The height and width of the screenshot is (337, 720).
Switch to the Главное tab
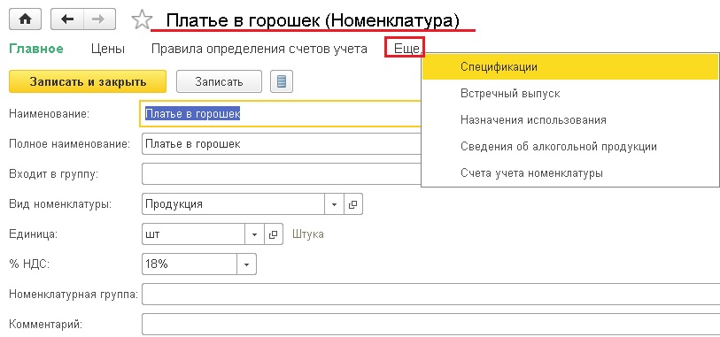point(36,49)
